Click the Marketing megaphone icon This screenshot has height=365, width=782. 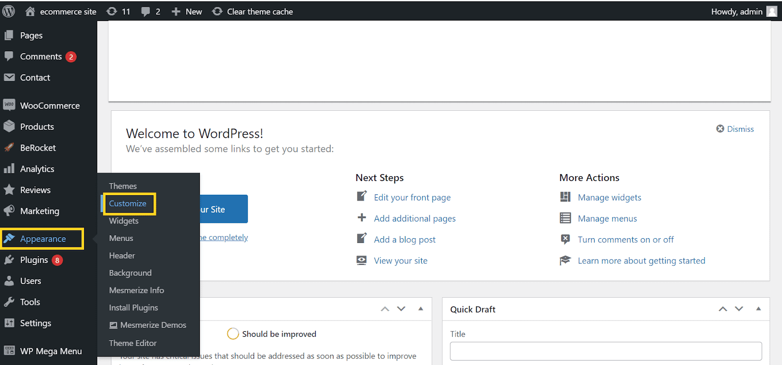tap(9, 211)
